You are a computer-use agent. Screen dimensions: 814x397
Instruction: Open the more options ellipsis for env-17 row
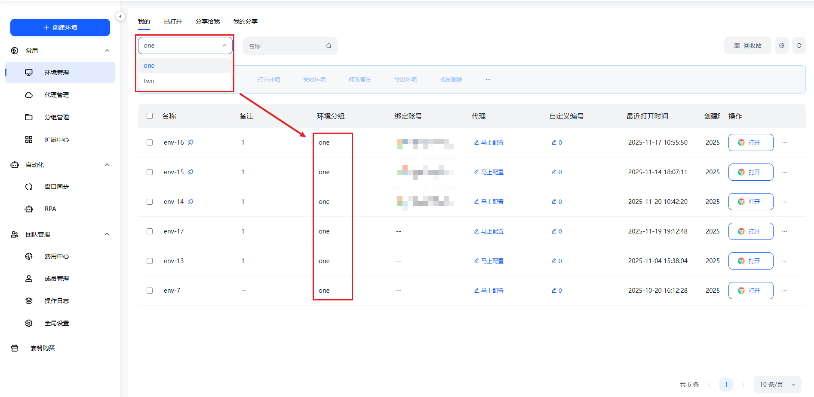[784, 231]
